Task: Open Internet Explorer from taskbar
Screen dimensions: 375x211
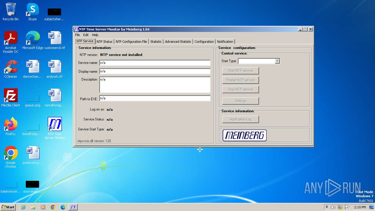Action: [x=23, y=207]
